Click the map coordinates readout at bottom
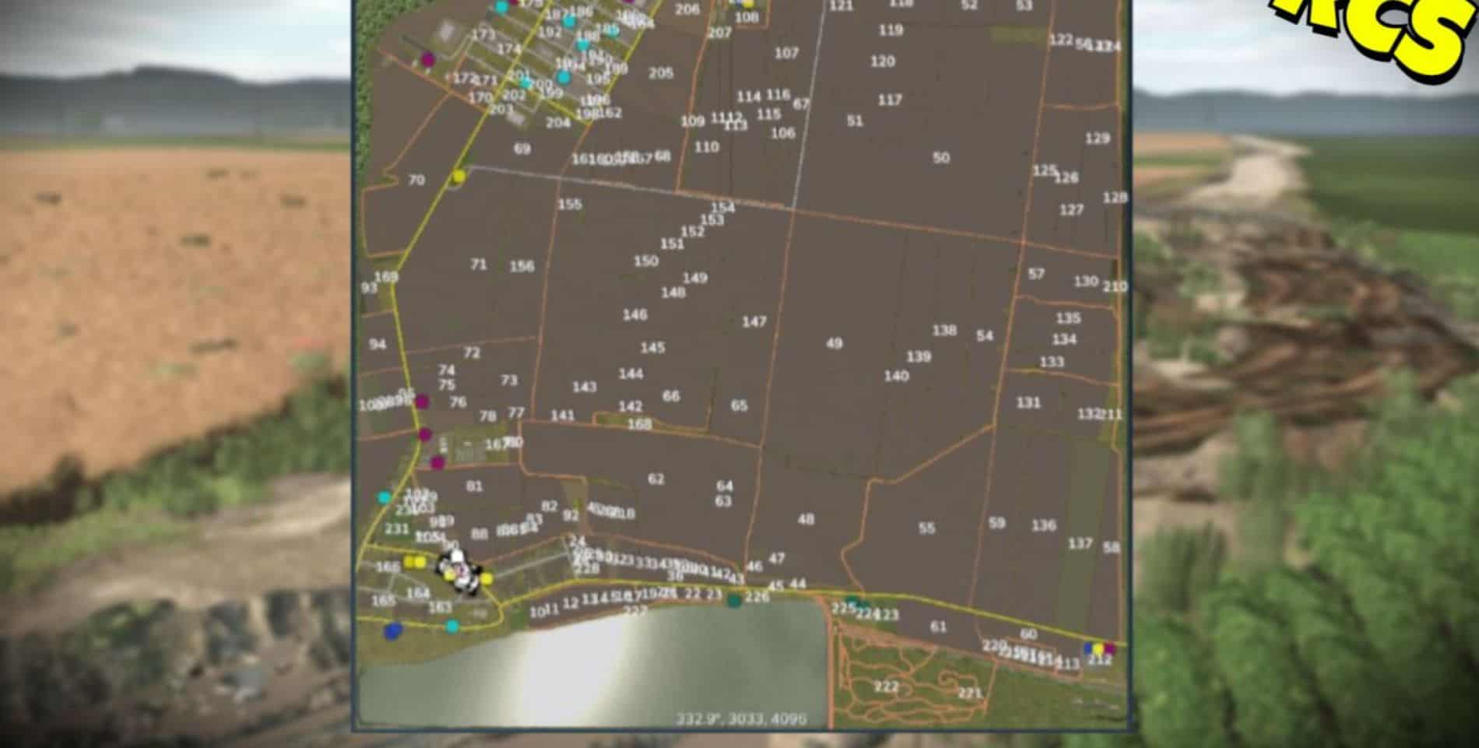 pyautogui.click(x=740, y=718)
